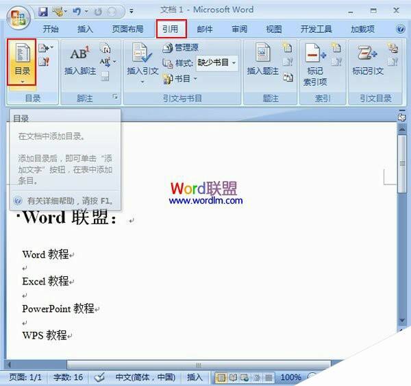411x386 pixels.
Task: Open the 样式 citation style combo box
Action: (x=217, y=63)
